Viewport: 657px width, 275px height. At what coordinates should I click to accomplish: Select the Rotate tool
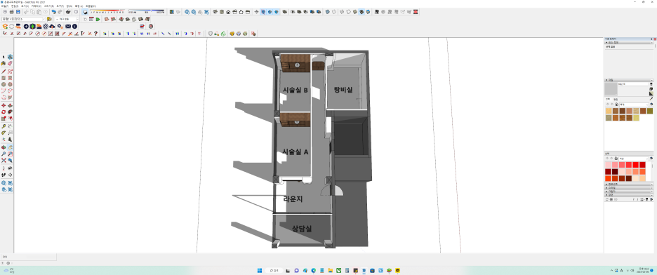[4, 112]
